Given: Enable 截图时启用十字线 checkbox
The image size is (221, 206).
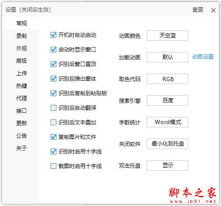Looking at the screenshot, I should pos(53,166).
